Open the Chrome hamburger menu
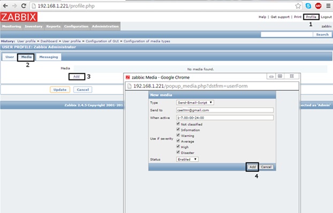 [328, 6]
